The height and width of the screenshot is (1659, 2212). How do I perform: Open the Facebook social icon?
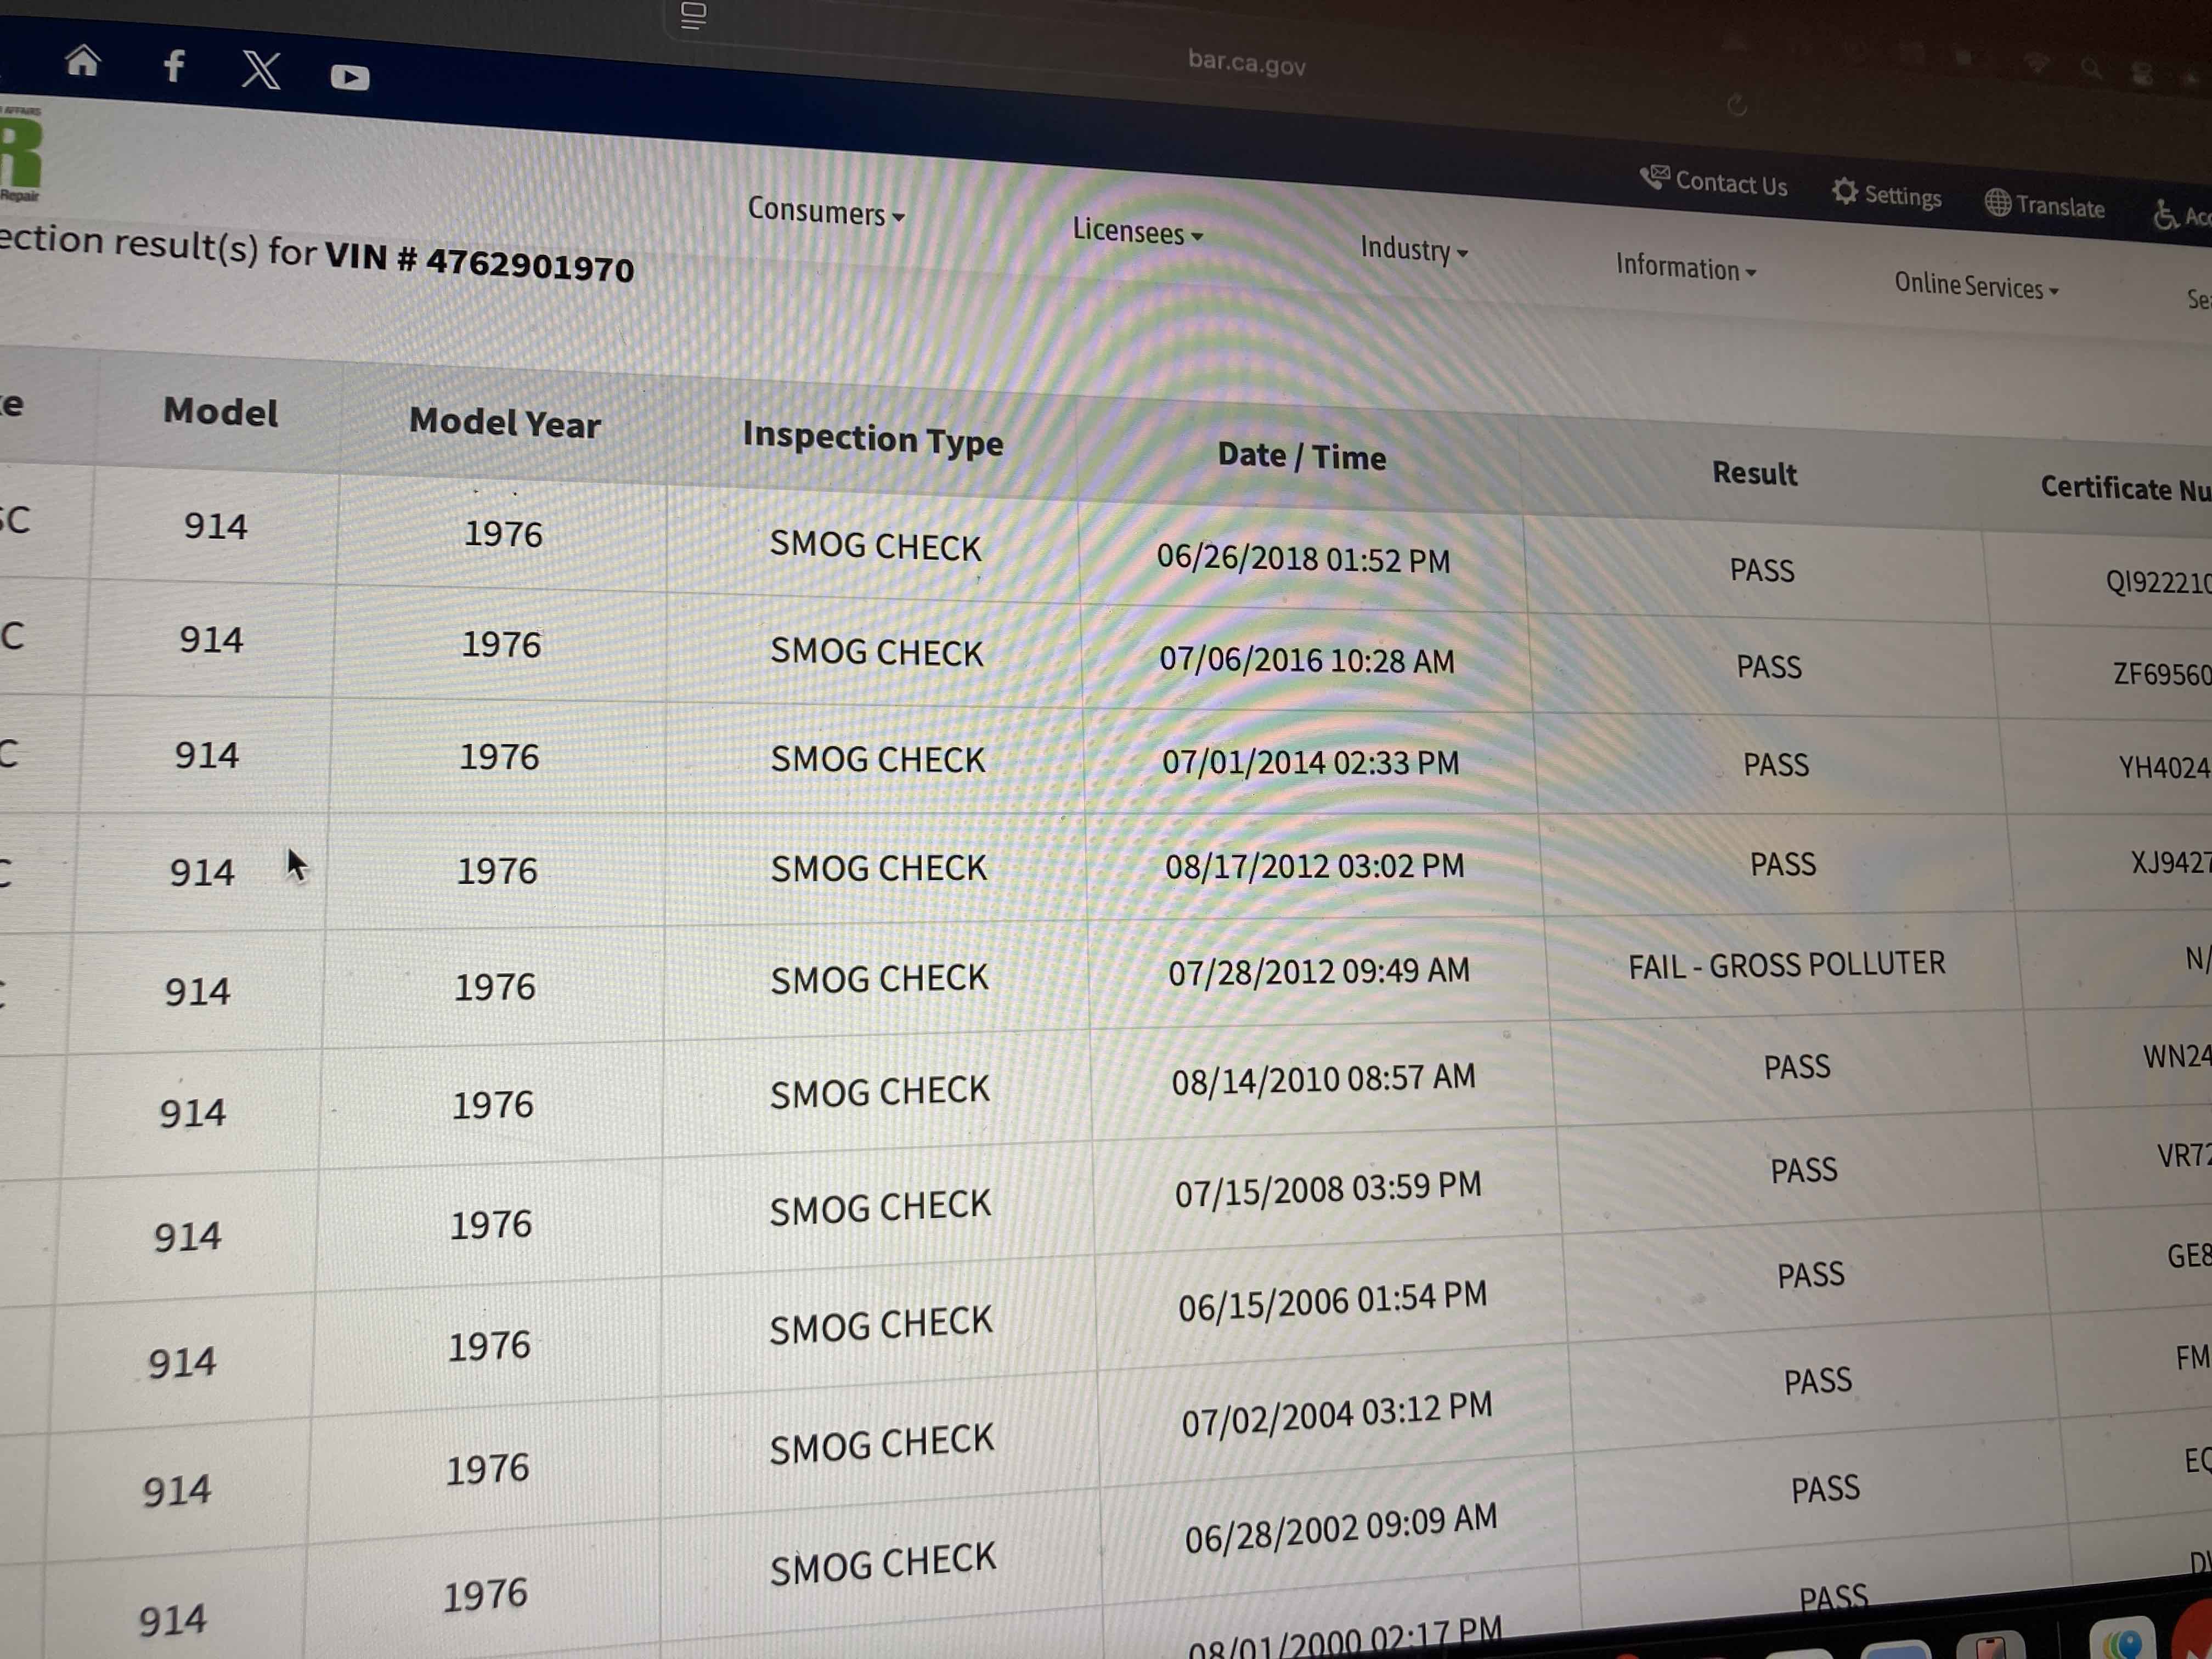click(174, 66)
